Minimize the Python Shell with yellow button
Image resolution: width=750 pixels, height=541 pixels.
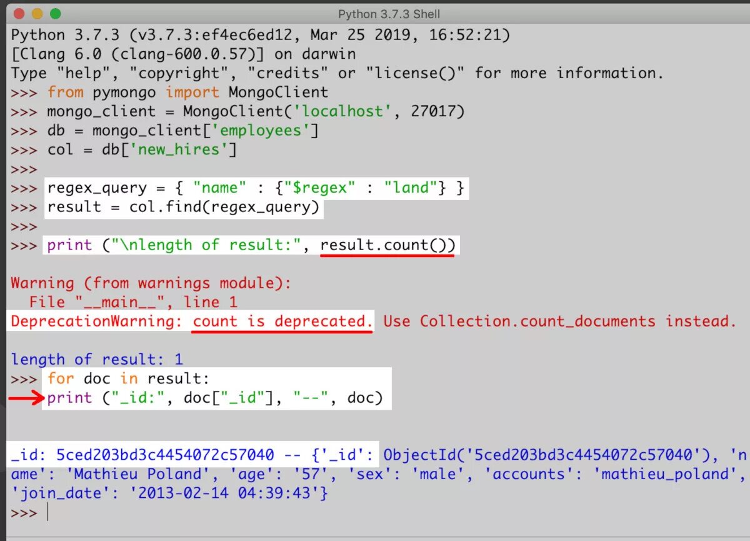37,13
